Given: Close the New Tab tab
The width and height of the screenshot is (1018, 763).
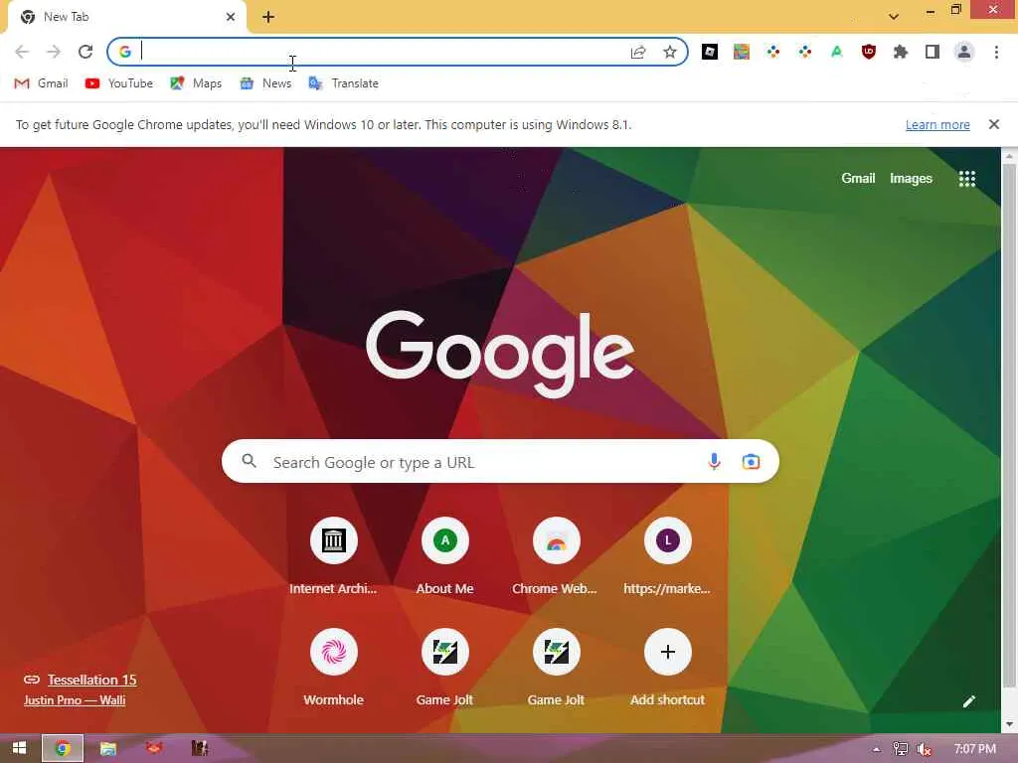Looking at the screenshot, I should coord(231,17).
